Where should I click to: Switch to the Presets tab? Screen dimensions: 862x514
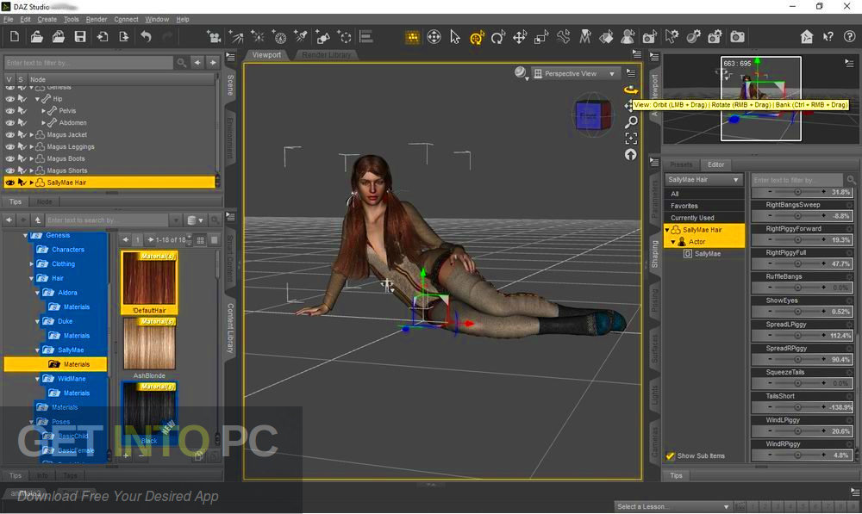point(681,164)
